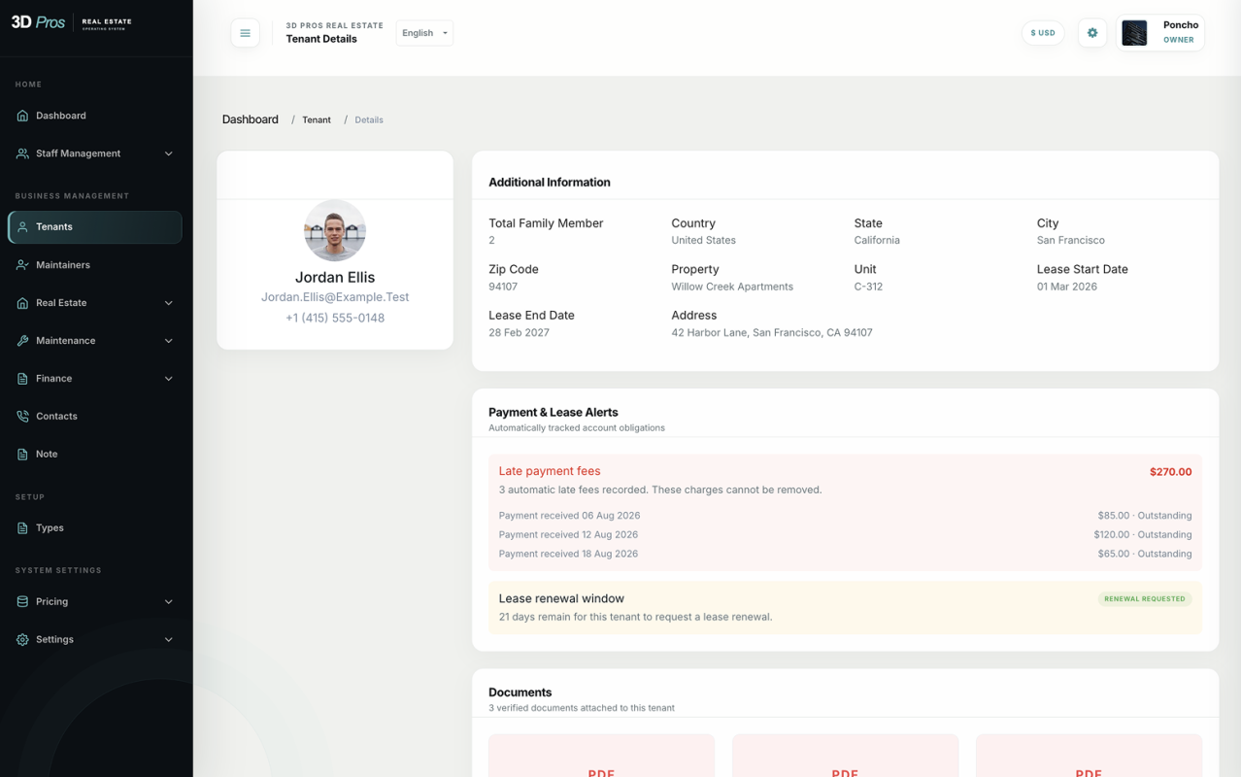Click the Maintainers icon in sidebar
The width and height of the screenshot is (1241, 777).
[x=22, y=265]
